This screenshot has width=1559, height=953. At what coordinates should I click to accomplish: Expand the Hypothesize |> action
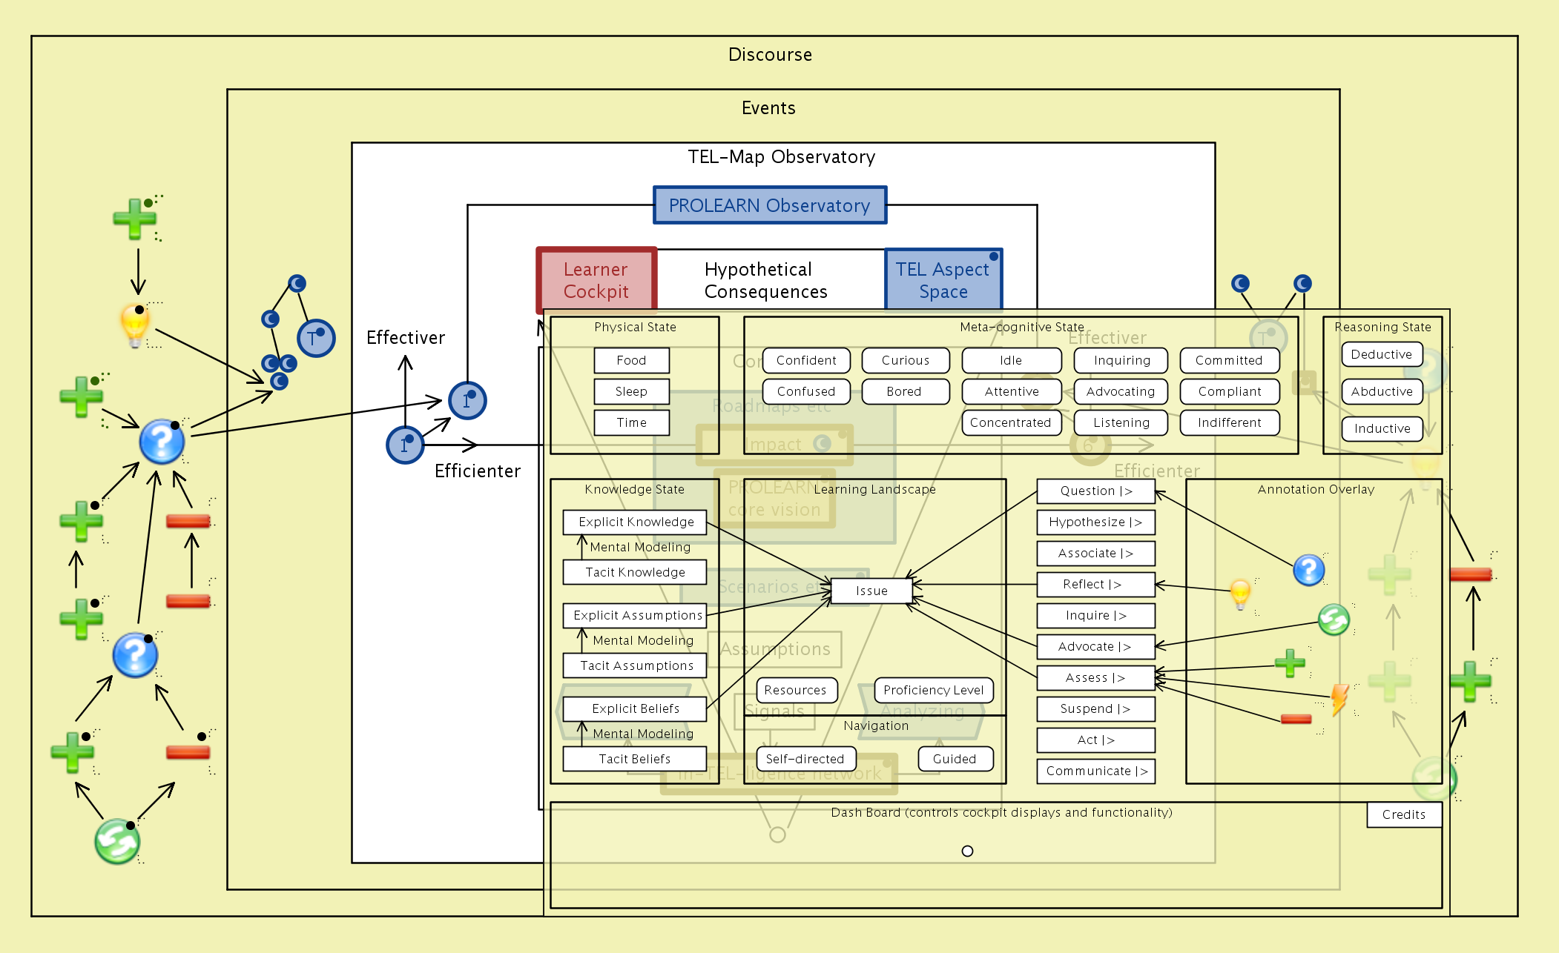1095,522
